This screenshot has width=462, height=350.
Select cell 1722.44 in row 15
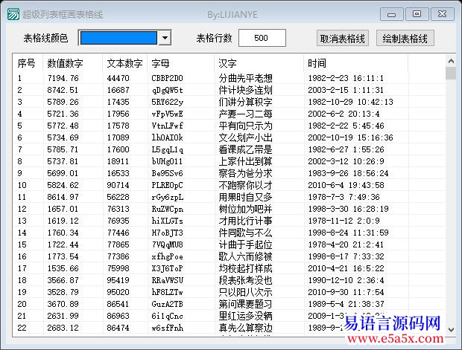[63, 244]
